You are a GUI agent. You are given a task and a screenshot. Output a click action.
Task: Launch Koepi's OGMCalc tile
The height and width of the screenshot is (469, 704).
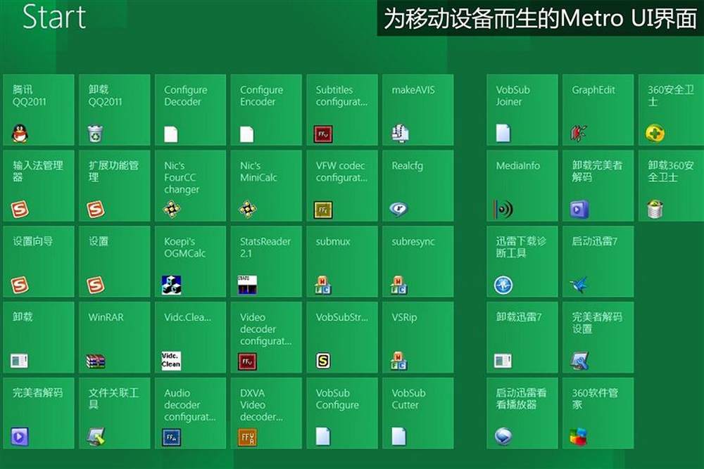tap(190, 262)
